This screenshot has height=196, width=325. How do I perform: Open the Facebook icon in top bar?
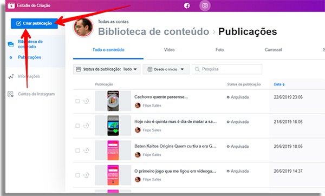tap(187, 5)
